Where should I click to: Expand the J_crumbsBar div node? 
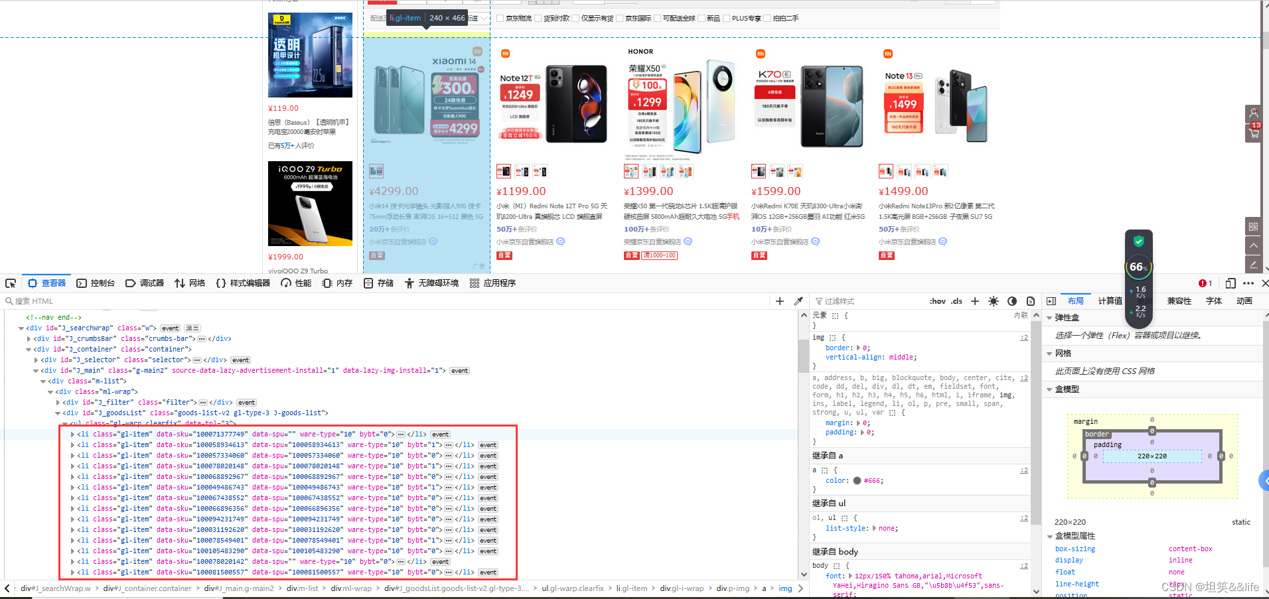(29, 339)
